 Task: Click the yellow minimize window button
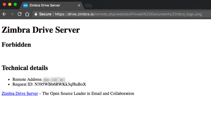(10, 5)
